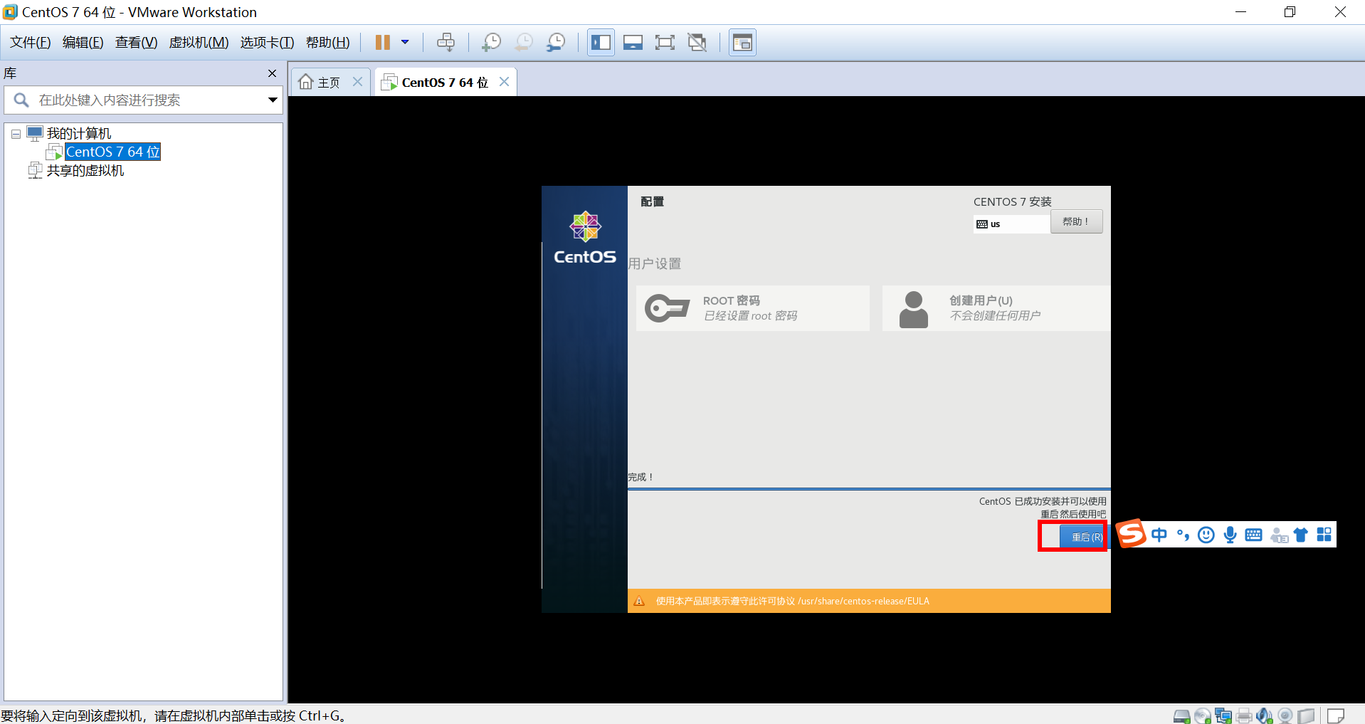The height and width of the screenshot is (724, 1365).
Task: Toggle the library sidebar view icon
Action: [601, 43]
